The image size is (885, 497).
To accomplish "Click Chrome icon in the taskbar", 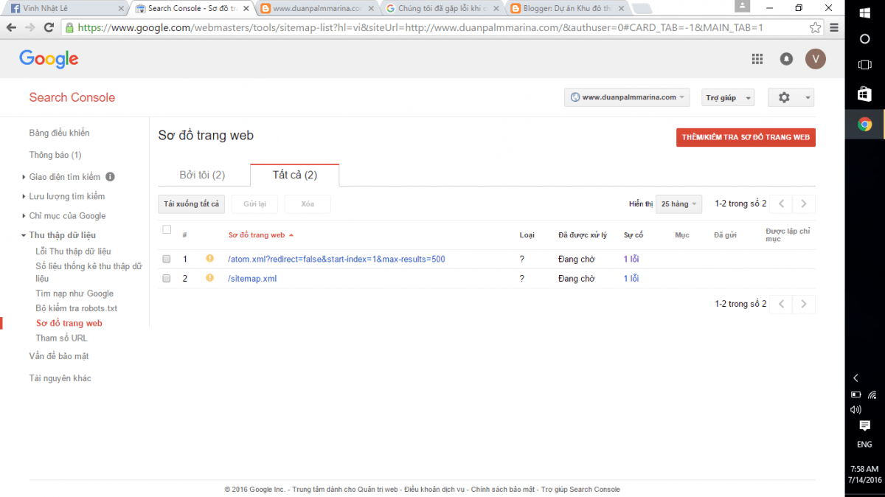I will 865,124.
